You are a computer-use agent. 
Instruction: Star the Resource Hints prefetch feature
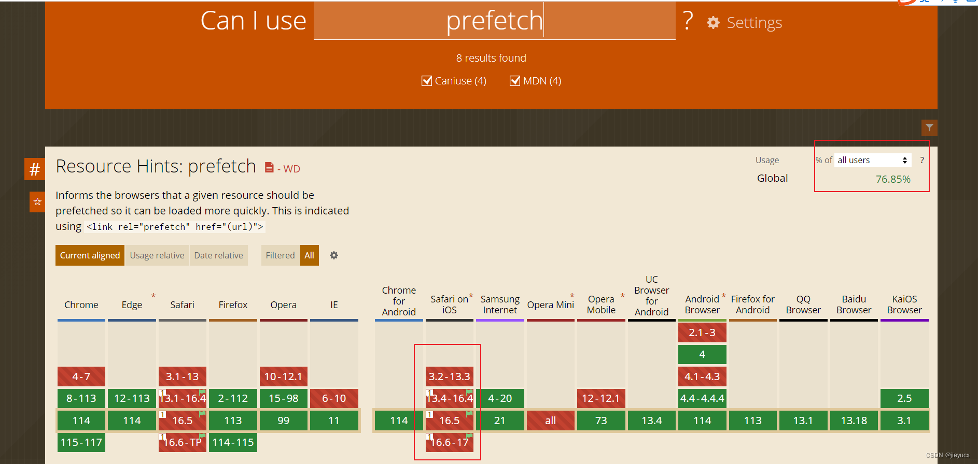pos(37,201)
